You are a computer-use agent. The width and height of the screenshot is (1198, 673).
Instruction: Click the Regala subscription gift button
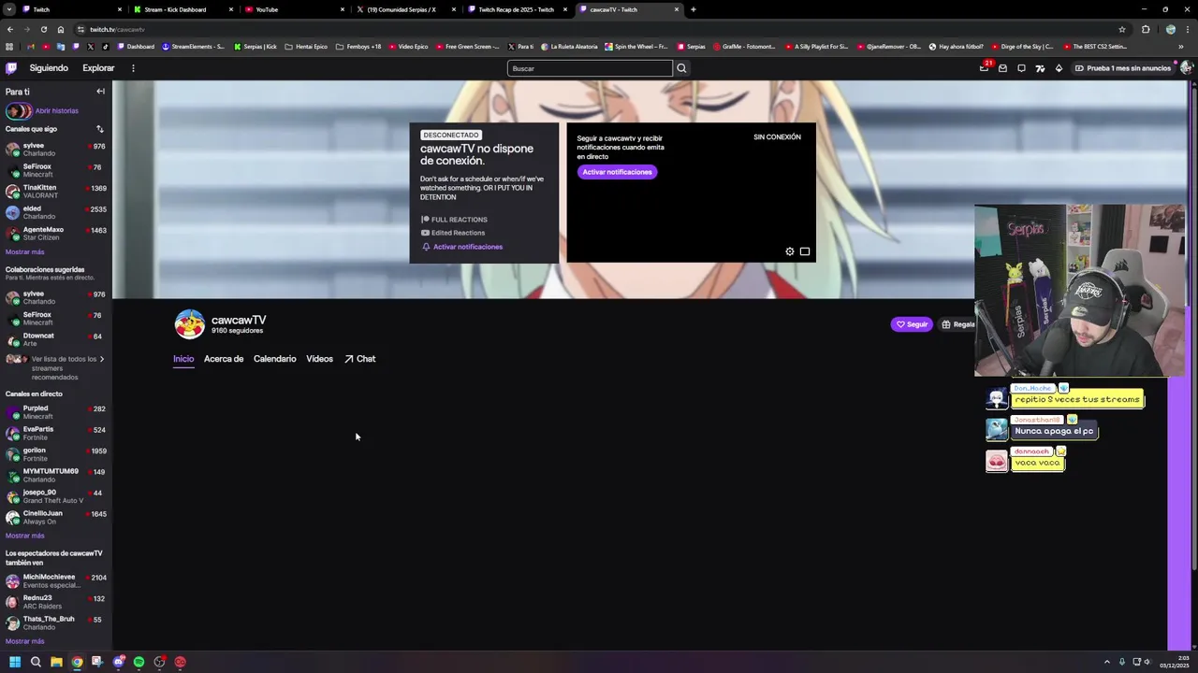point(957,324)
